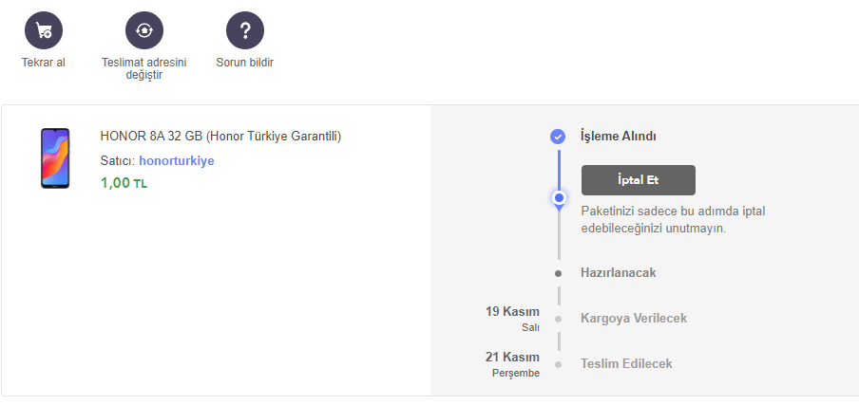This screenshot has height=405, width=859.
Task: Click the Kargoya Verilecek status text
Action: click(x=633, y=318)
